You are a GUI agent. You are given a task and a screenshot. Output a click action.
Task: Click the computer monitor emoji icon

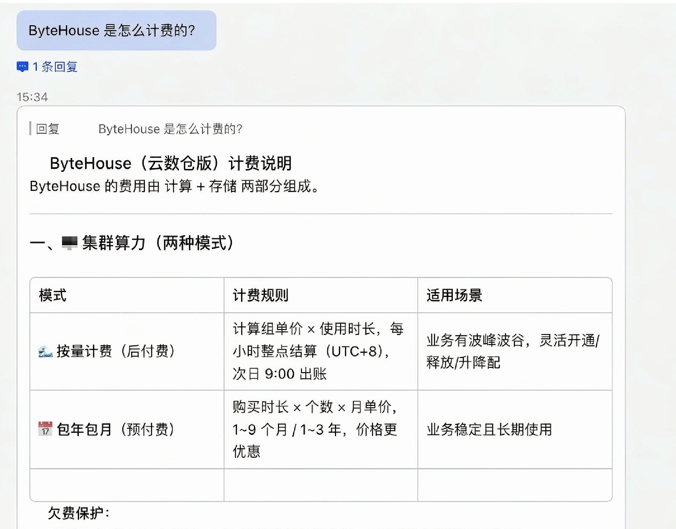click(70, 243)
